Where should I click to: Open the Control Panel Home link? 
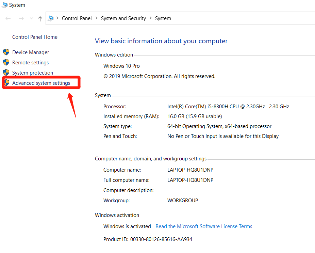35,37
